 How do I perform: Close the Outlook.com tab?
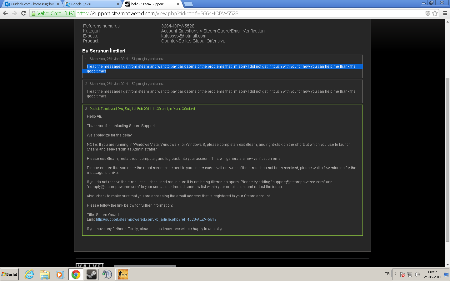click(x=58, y=4)
